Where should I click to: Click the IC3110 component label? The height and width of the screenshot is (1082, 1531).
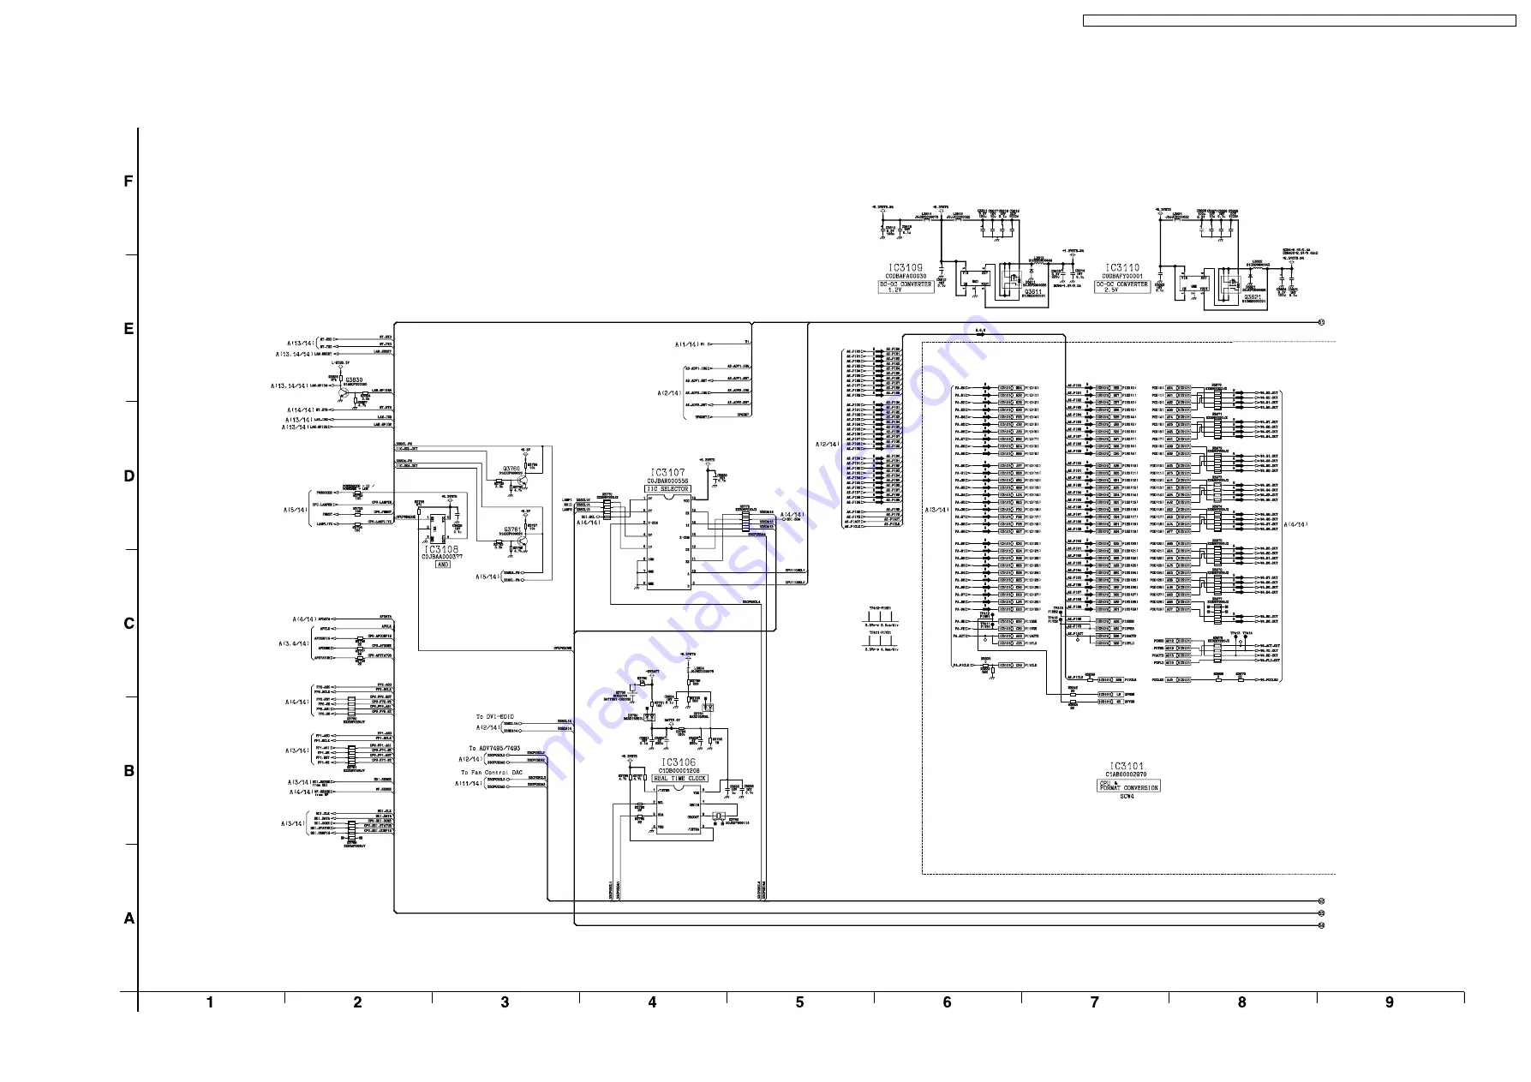1122,268
